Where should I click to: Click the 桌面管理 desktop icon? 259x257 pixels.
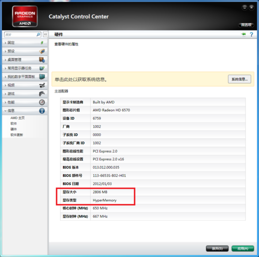pyautogui.click(x=42, y=59)
